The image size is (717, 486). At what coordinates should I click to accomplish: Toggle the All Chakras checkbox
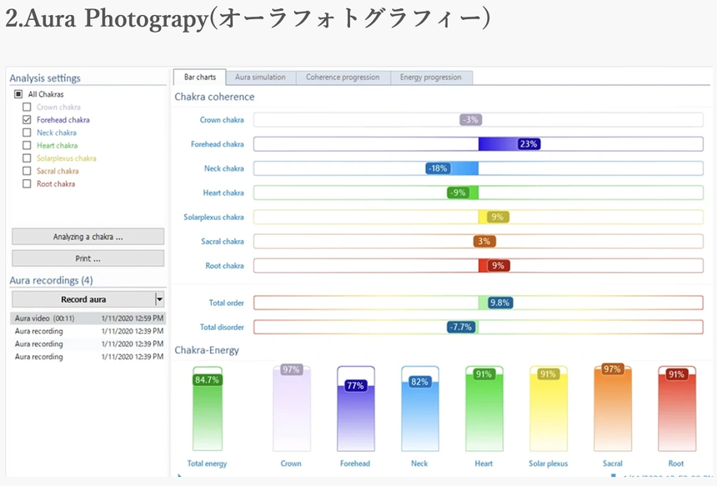[19, 94]
